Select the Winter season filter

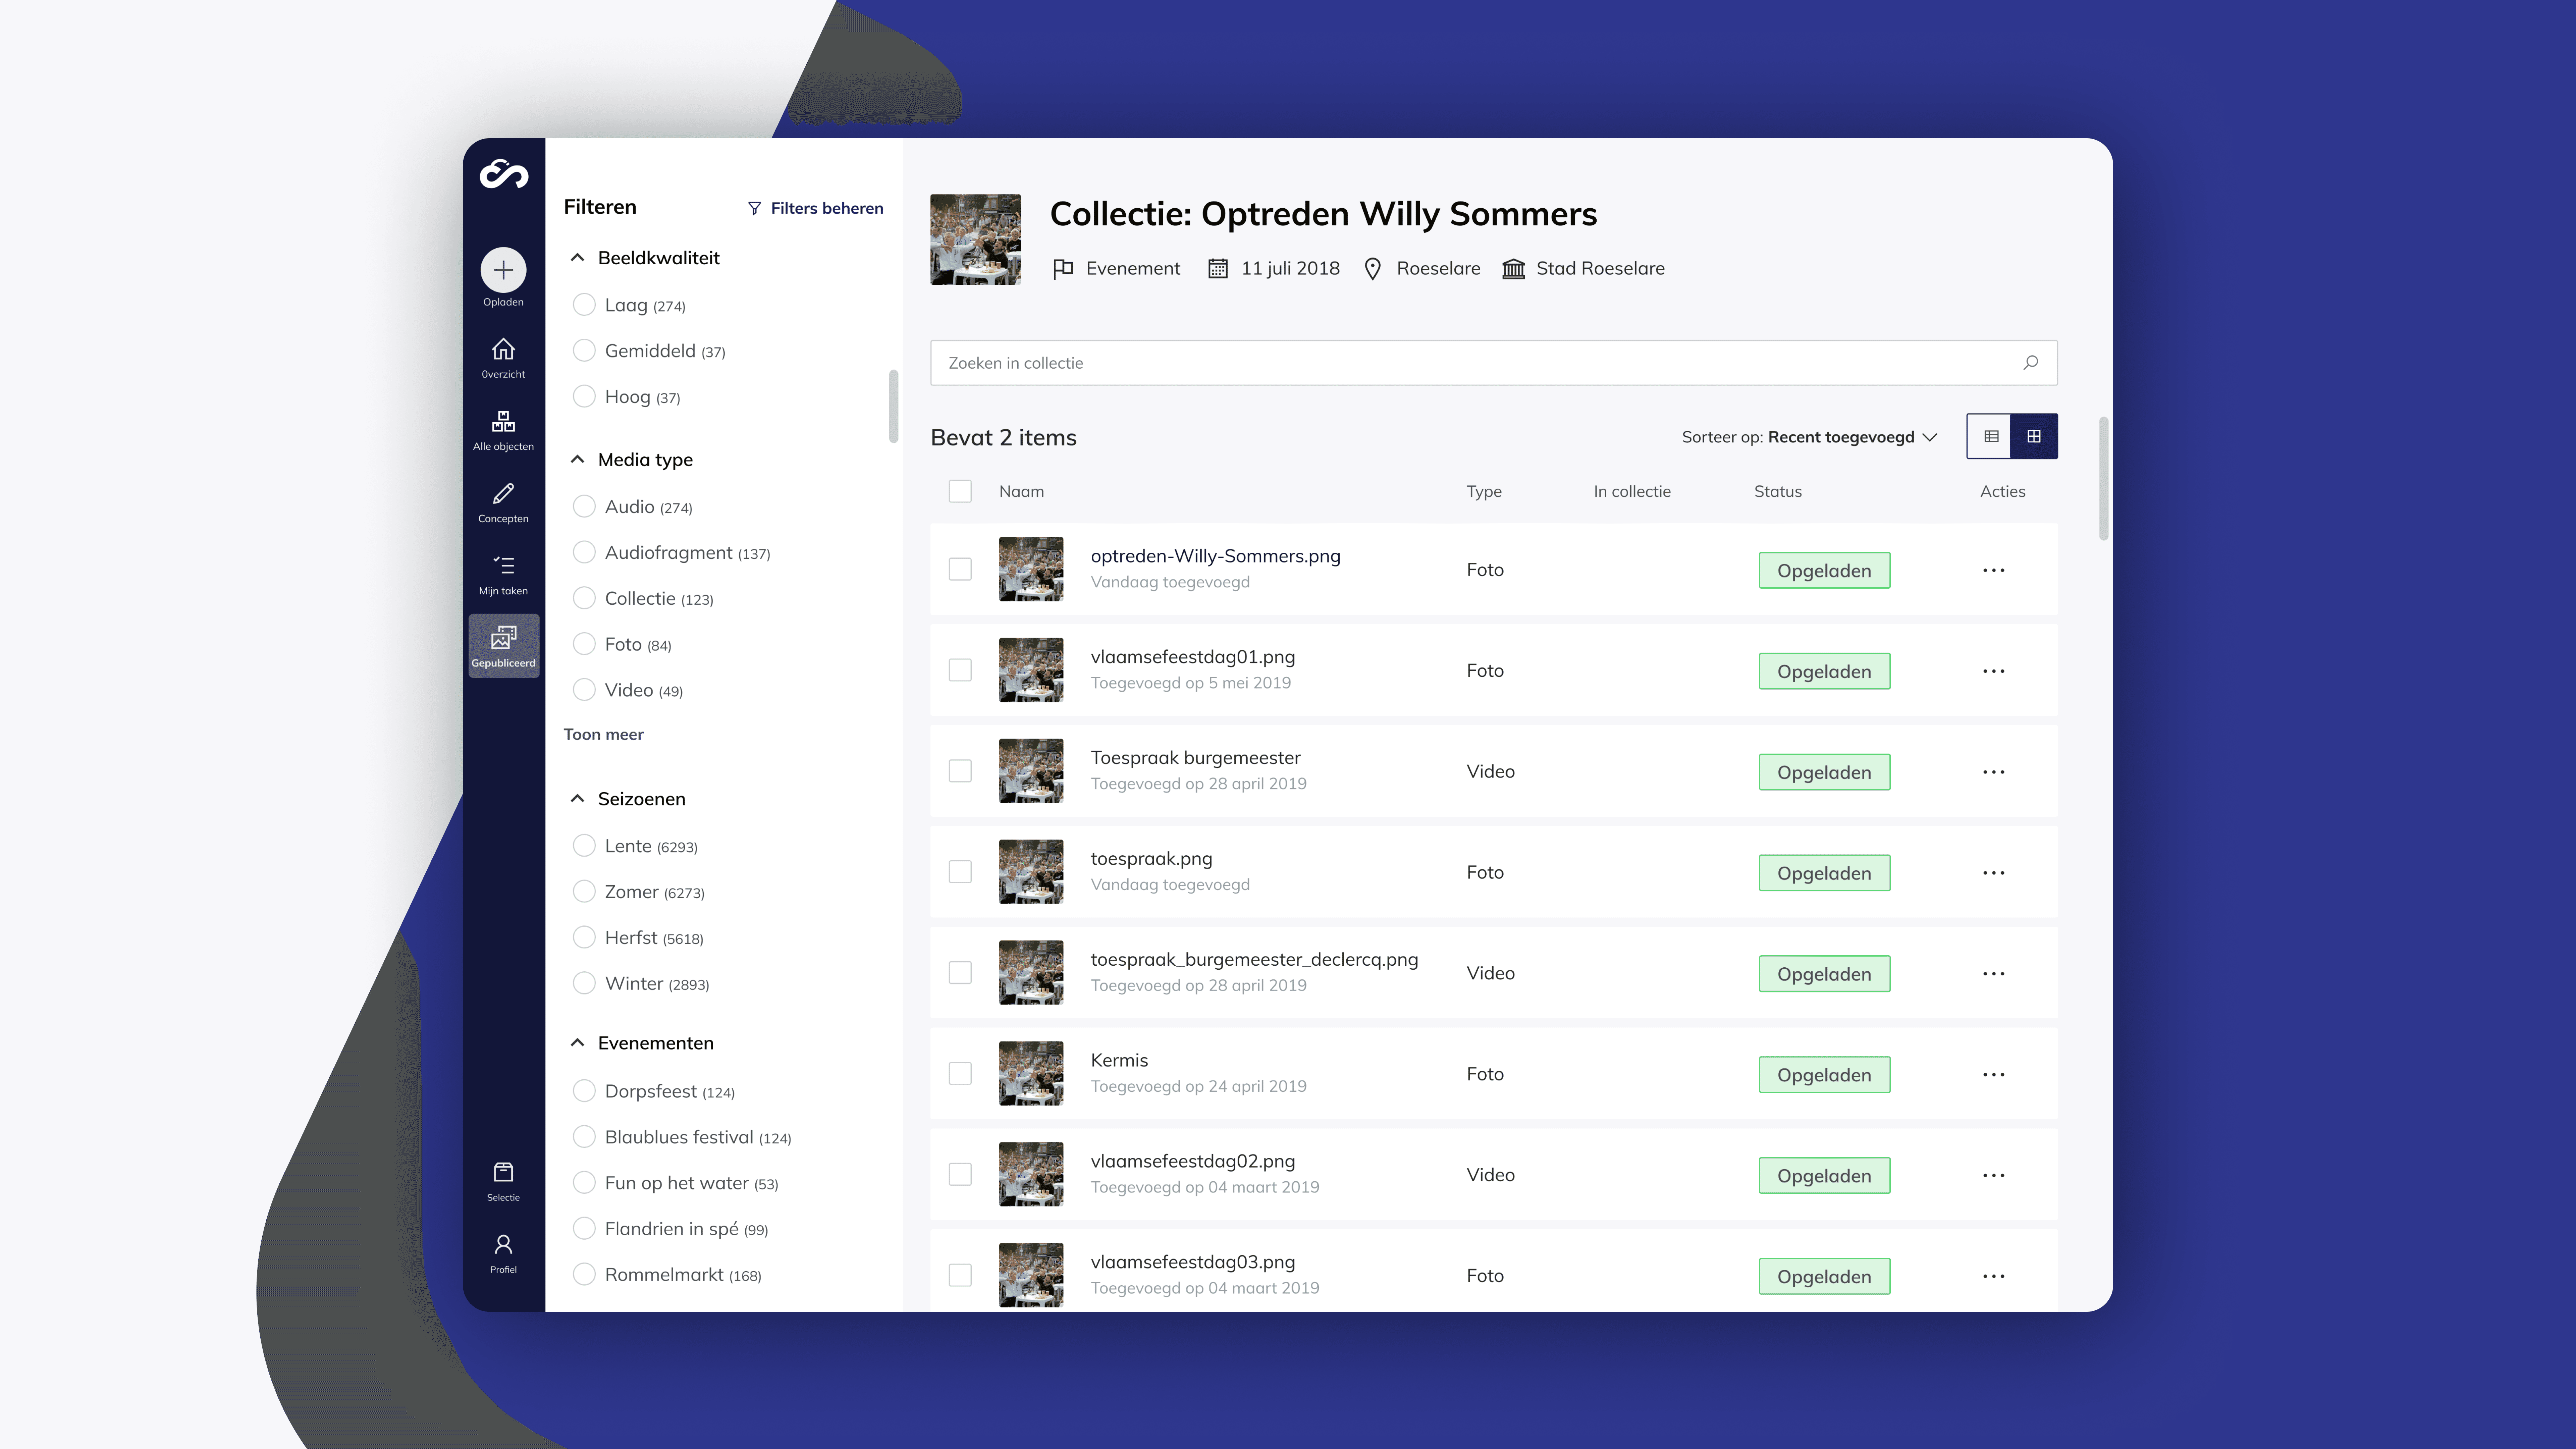coord(584,983)
